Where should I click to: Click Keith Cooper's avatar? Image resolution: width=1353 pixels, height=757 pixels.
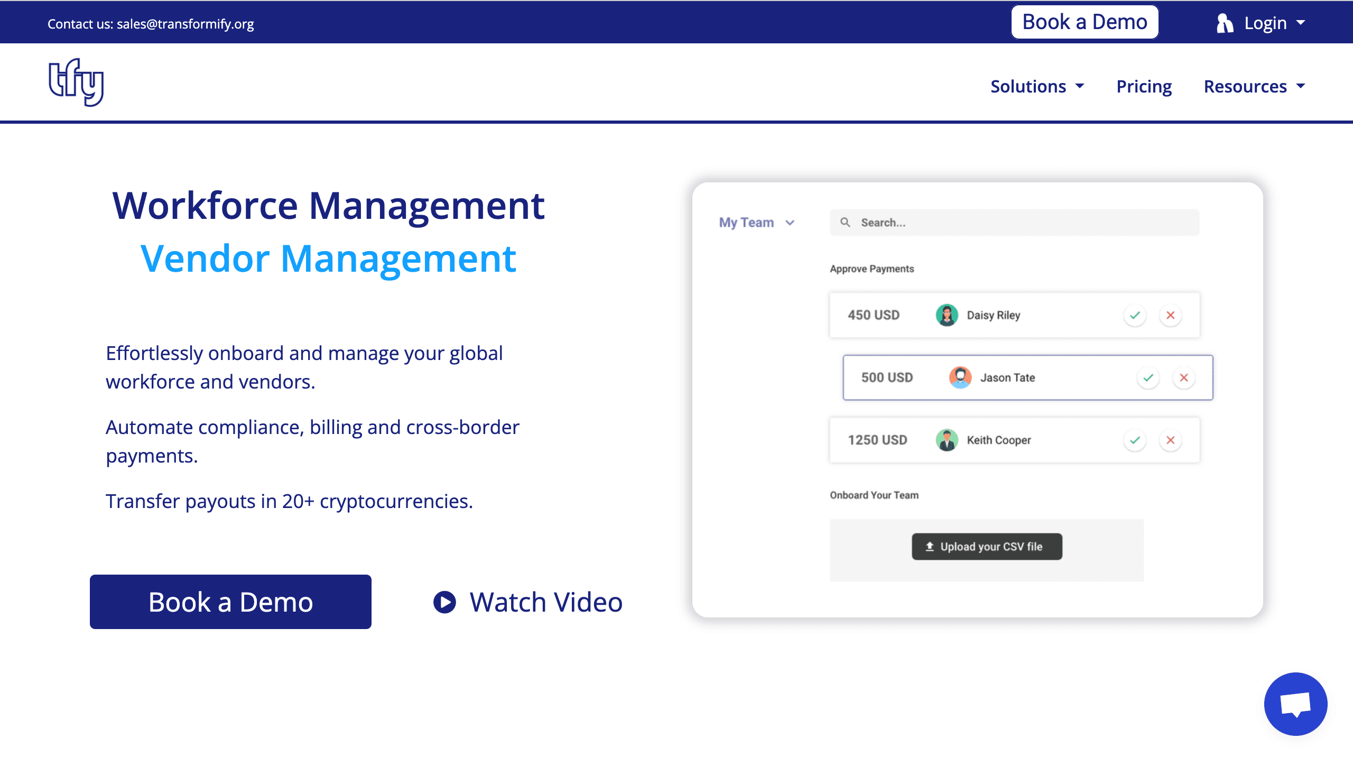pyautogui.click(x=947, y=440)
